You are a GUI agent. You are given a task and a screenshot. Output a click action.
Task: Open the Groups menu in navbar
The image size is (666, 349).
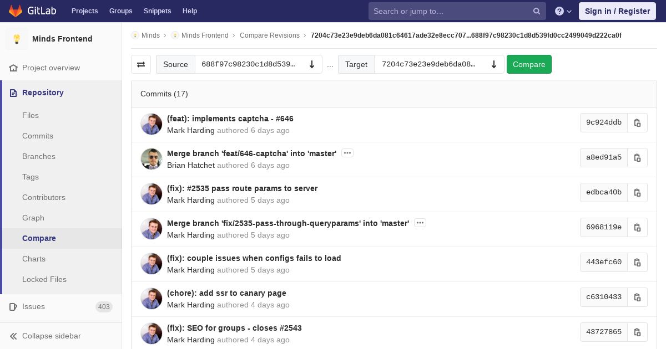(x=120, y=11)
